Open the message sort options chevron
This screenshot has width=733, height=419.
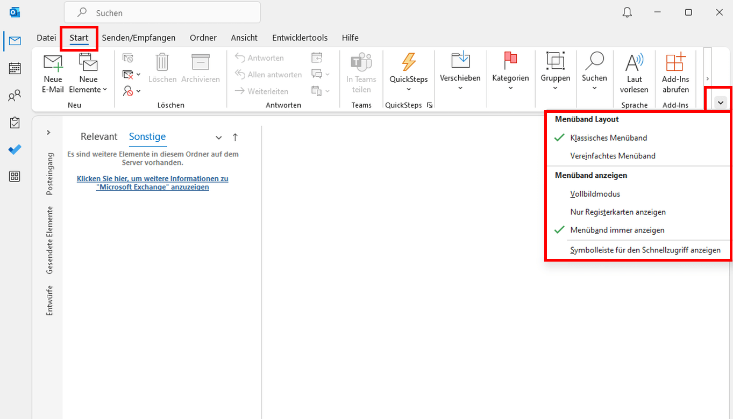[x=218, y=138]
